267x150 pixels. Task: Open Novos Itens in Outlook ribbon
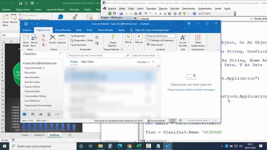pyautogui.click(x=34, y=41)
